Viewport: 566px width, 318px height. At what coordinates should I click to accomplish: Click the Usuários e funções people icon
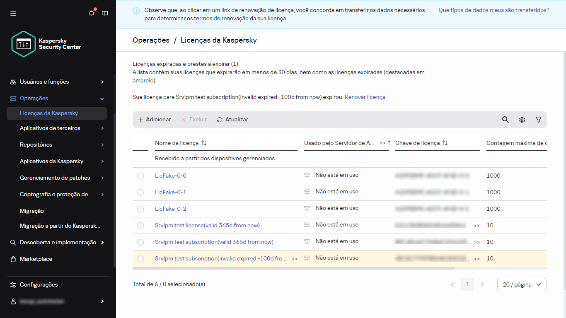tap(13, 82)
